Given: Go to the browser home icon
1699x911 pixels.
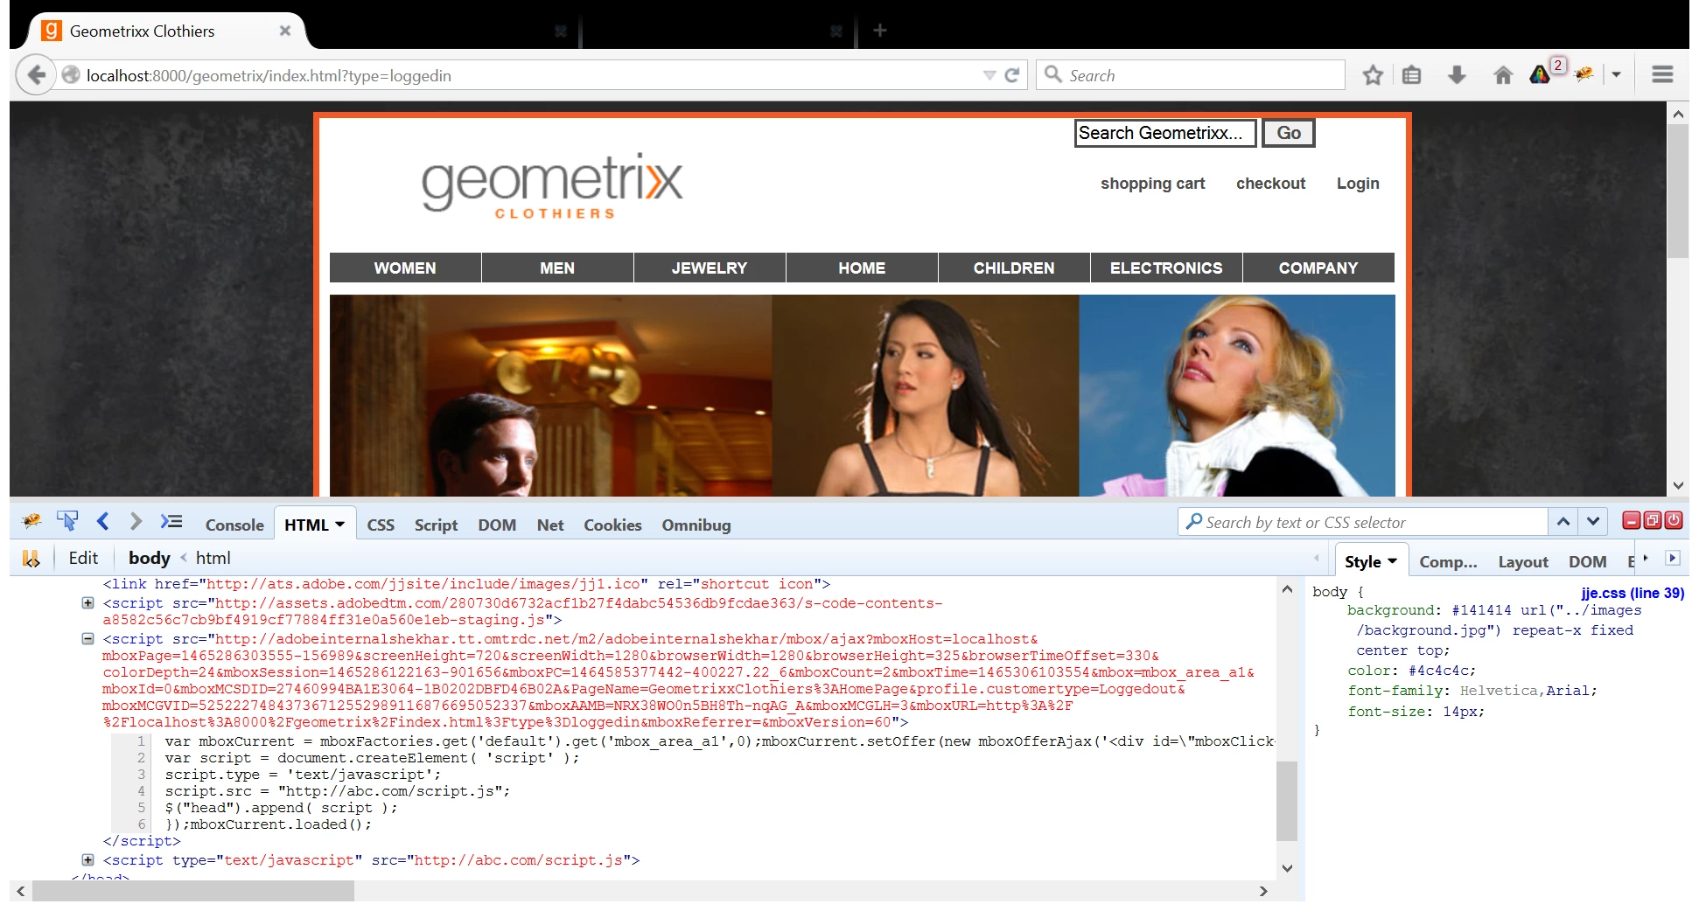Looking at the screenshot, I should coord(1503,75).
